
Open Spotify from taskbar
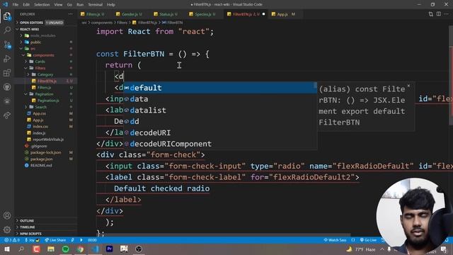coord(66,249)
